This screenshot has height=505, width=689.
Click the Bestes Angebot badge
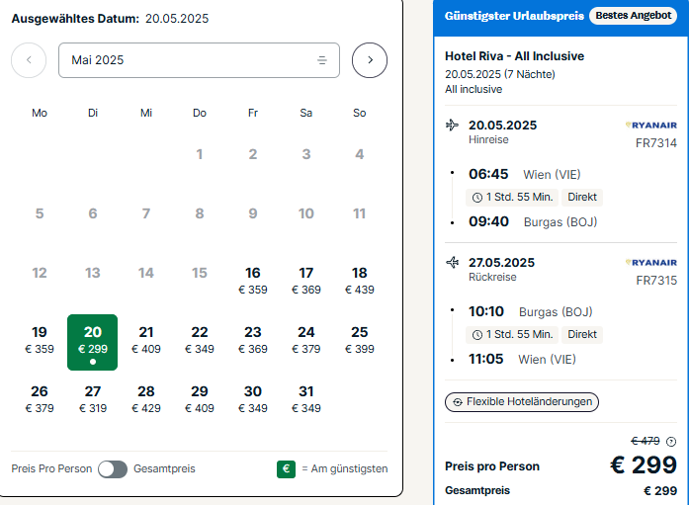(x=634, y=16)
